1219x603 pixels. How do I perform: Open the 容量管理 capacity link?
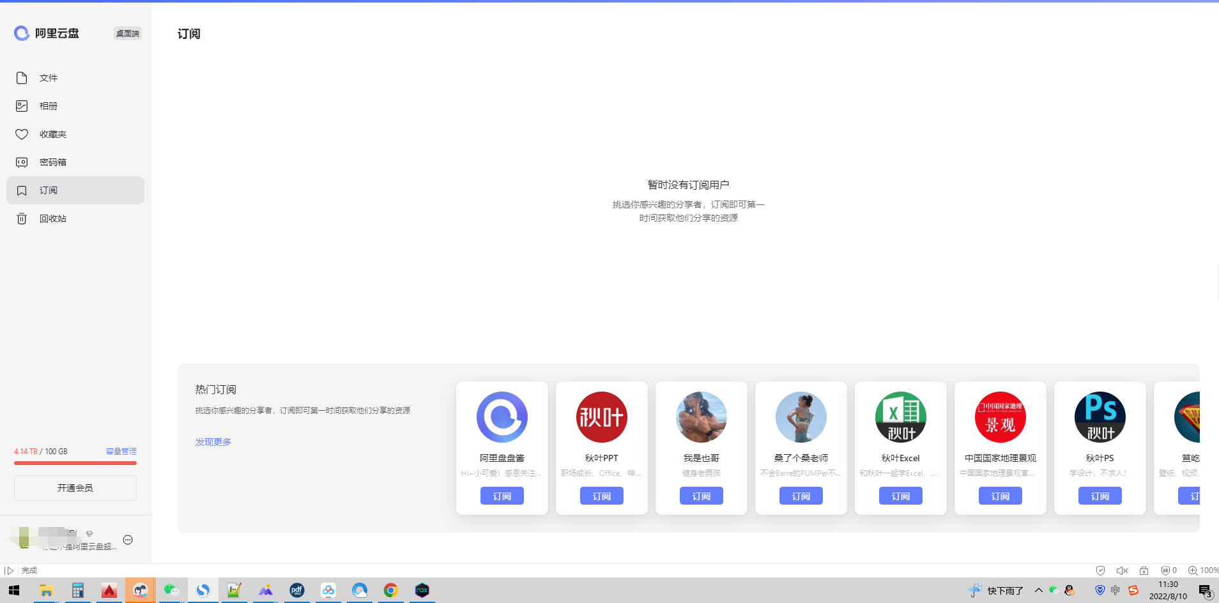[121, 451]
